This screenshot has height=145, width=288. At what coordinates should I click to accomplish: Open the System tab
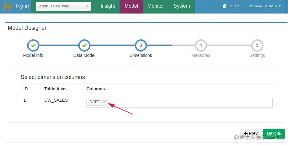tap(182, 6)
